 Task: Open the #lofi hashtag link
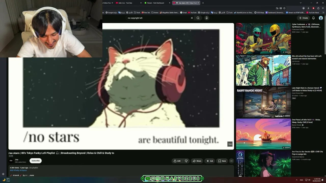point(12,170)
